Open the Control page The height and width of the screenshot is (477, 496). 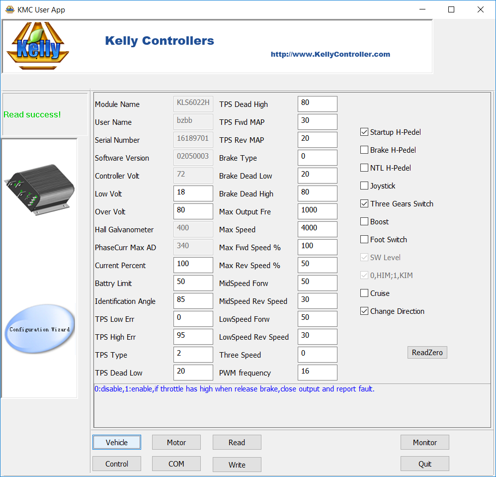[117, 464]
